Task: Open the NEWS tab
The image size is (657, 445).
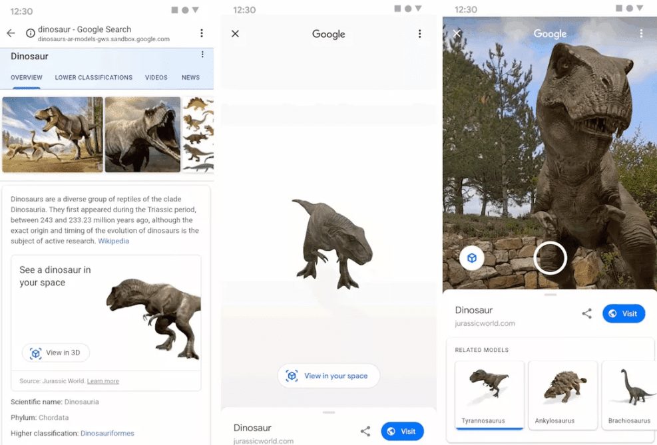Action: (190, 77)
